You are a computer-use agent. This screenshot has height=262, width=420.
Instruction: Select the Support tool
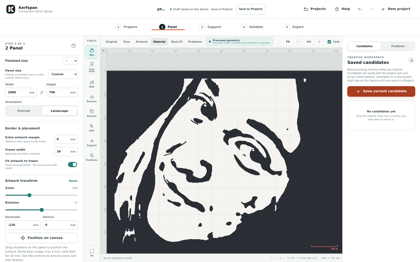(x=92, y=143)
